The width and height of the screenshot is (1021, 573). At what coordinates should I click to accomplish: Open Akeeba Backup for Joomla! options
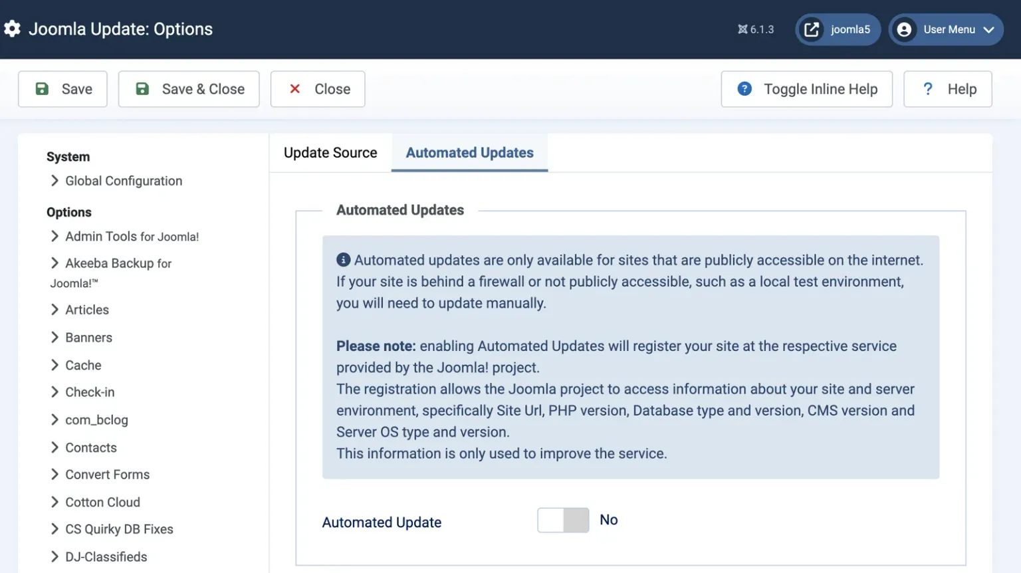(111, 273)
